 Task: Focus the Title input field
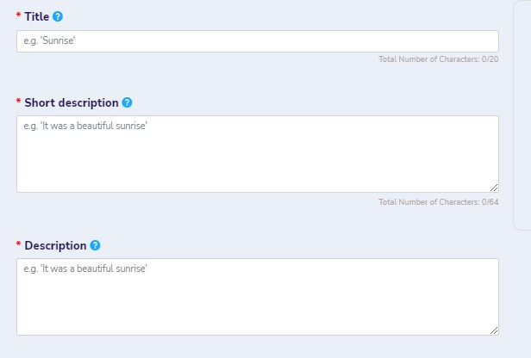(258, 41)
